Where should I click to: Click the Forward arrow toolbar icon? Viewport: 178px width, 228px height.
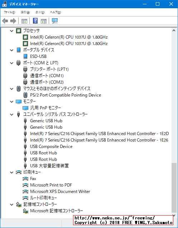click(x=13, y=21)
